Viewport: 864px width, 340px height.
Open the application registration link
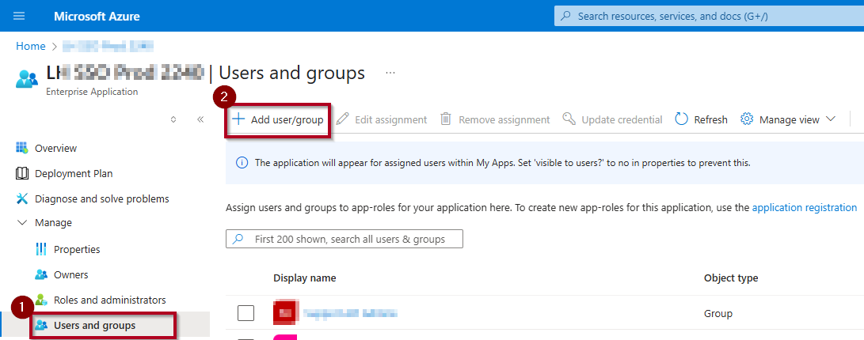(805, 207)
